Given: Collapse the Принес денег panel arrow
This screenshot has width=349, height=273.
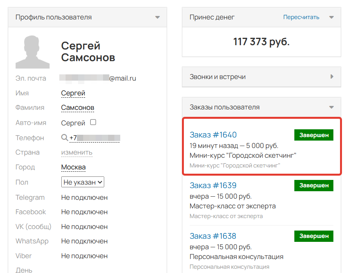Looking at the screenshot, I should pos(331,17).
